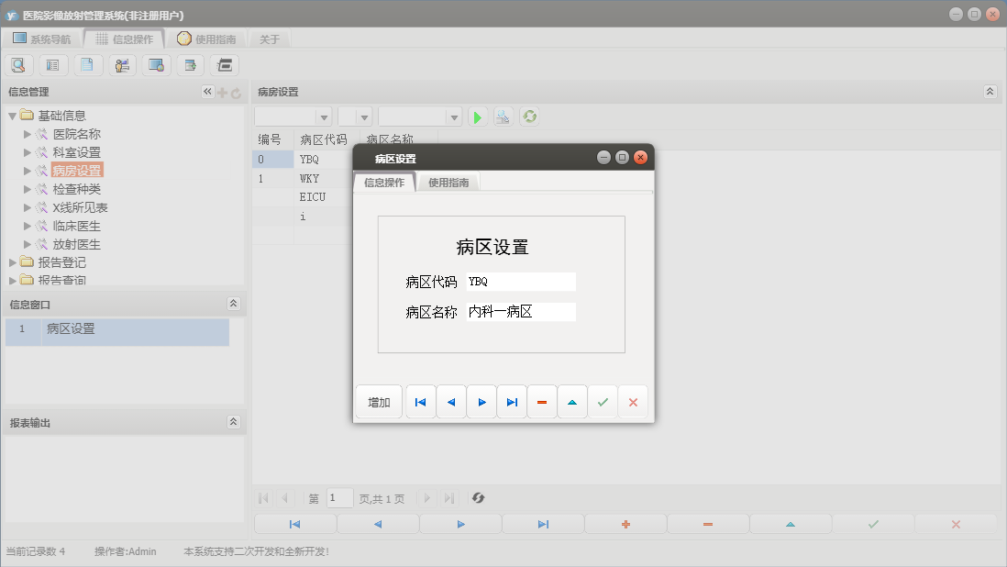
Task: Click the document report icon in the toolbar
Action: click(x=87, y=64)
